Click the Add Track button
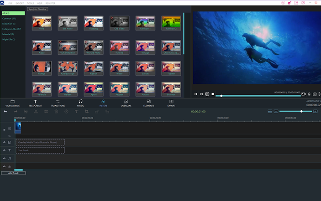Image resolution: width=321 pixels, height=201 pixels. [x=13, y=173]
